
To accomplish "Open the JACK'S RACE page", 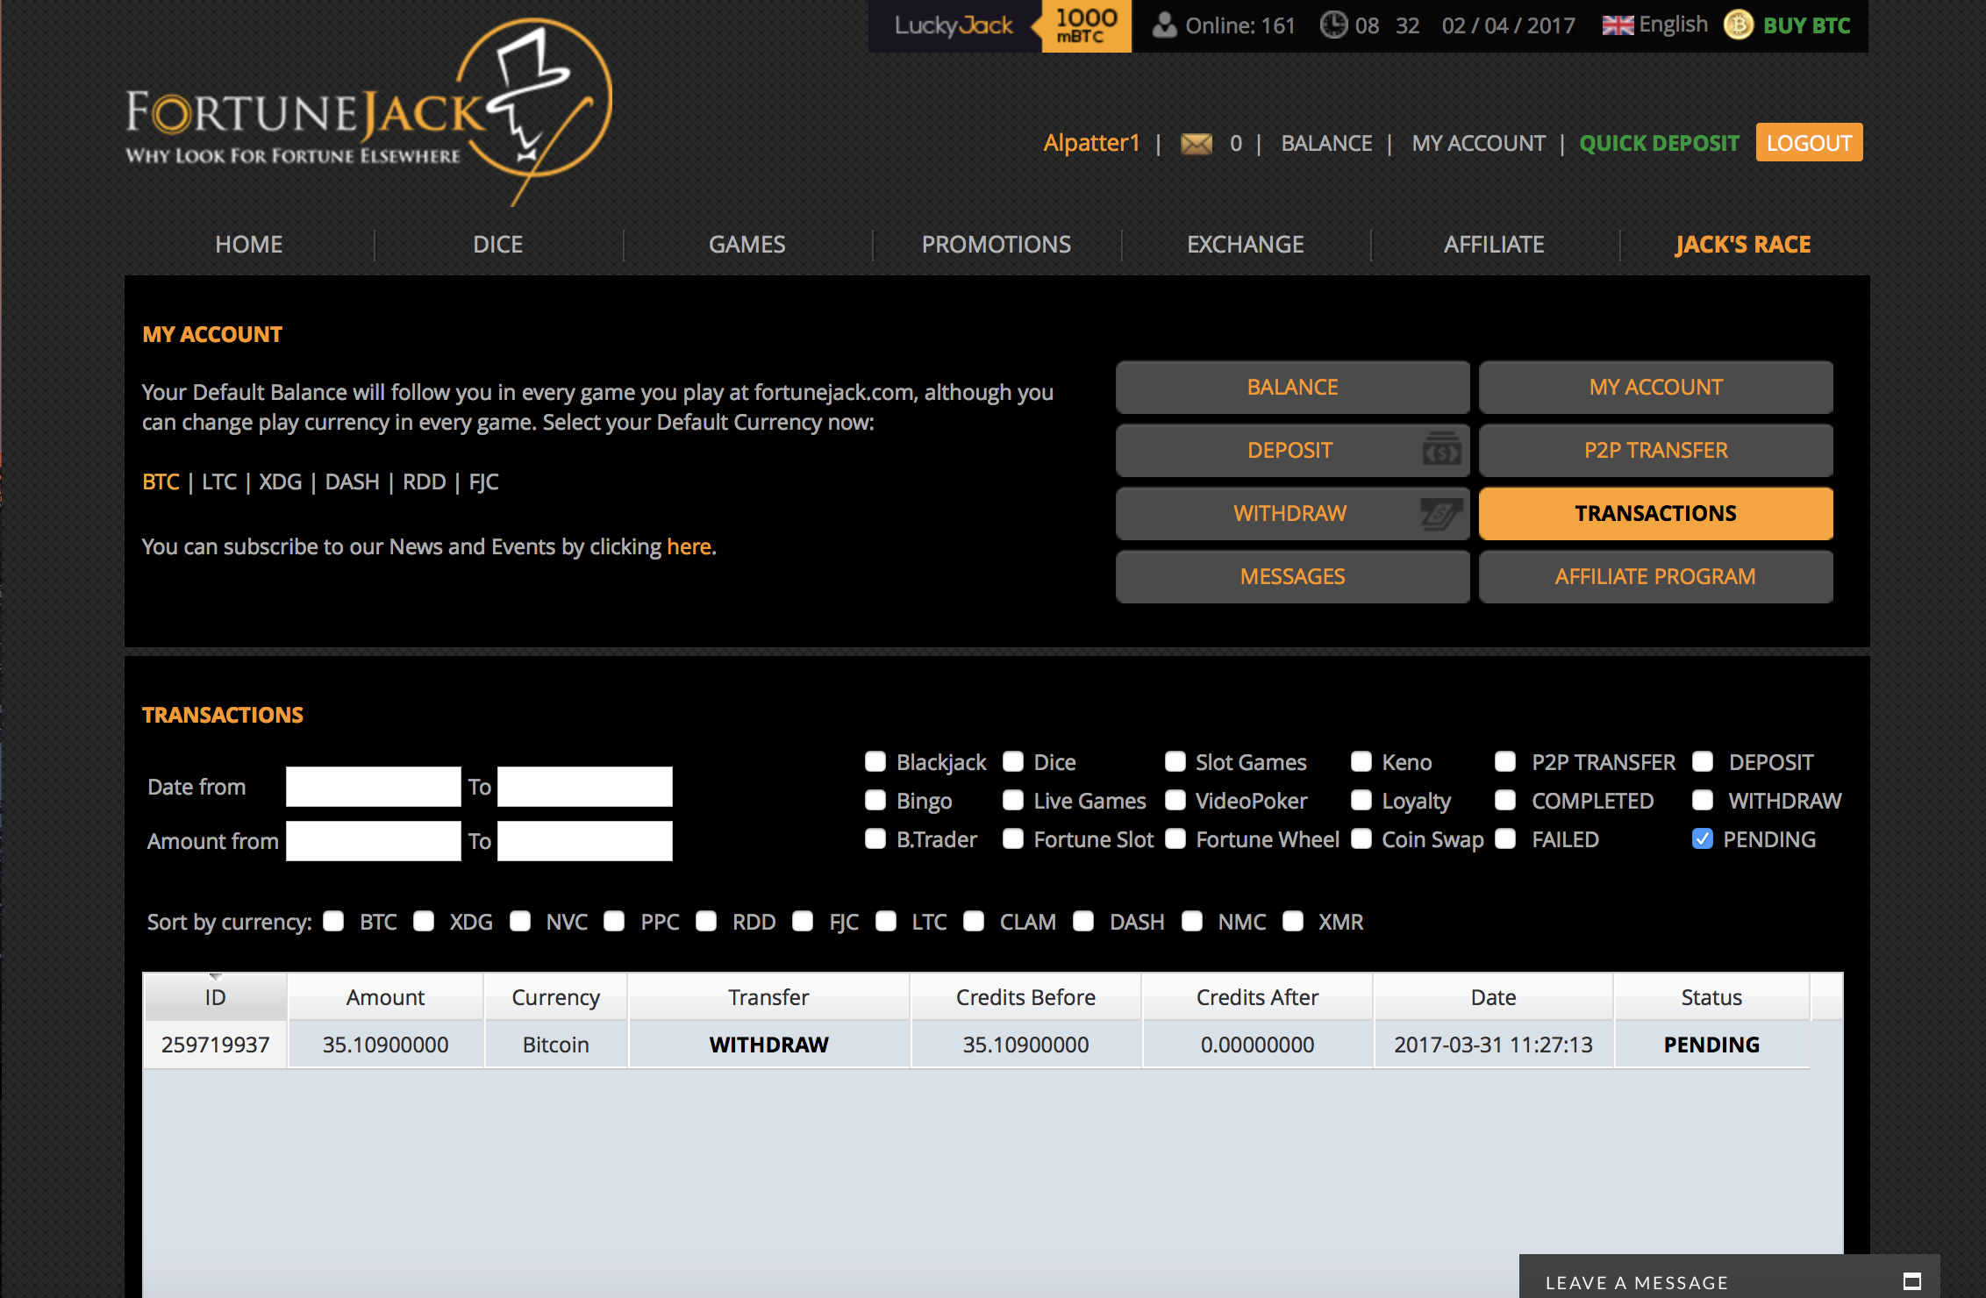I will point(1743,244).
